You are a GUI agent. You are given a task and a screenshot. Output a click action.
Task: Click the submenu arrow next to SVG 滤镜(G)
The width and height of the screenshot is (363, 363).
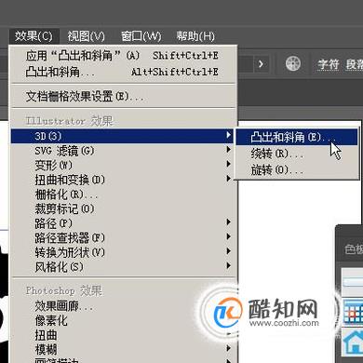click(x=229, y=150)
